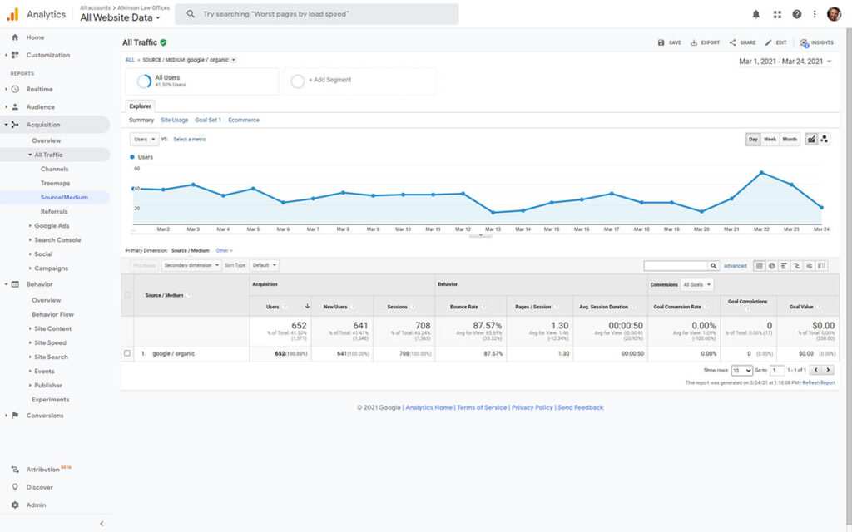Open Treemaps report
Image resolution: width=852 pixels, height=532 pixels.
click(x=55, y=184)
